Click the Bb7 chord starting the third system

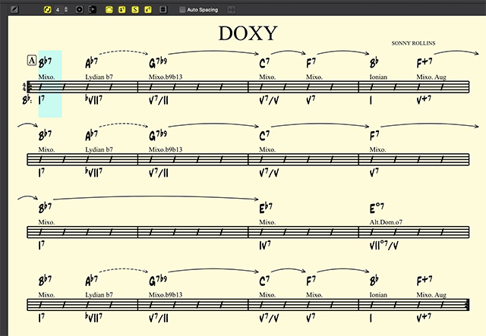[46, 208]
